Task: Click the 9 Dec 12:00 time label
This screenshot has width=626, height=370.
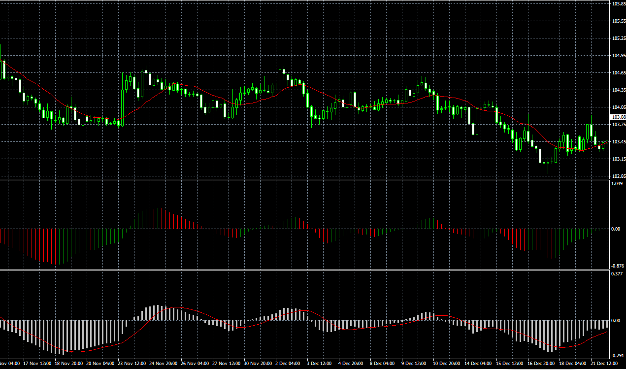Action: click(x=415, y=364)
